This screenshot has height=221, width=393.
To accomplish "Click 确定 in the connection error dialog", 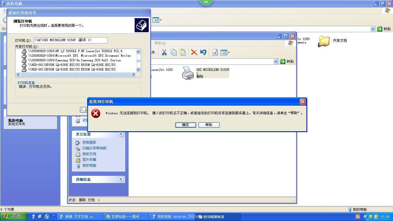I will point(186,125).
